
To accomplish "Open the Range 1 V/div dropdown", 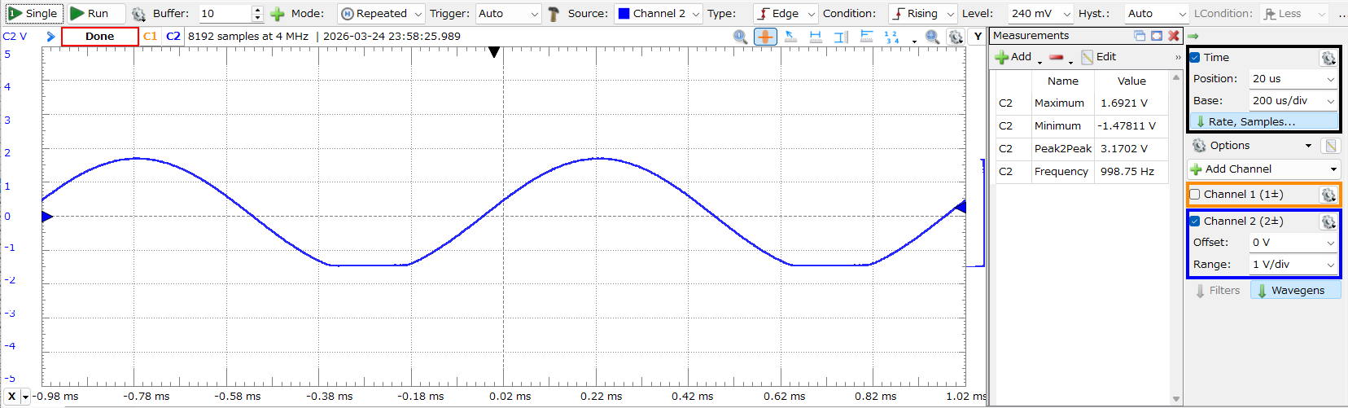I will pos(1330,265).
